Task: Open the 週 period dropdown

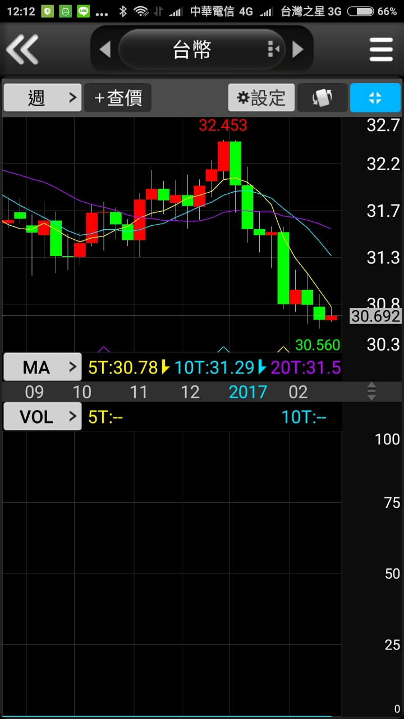Action: (x=43, y=98)
